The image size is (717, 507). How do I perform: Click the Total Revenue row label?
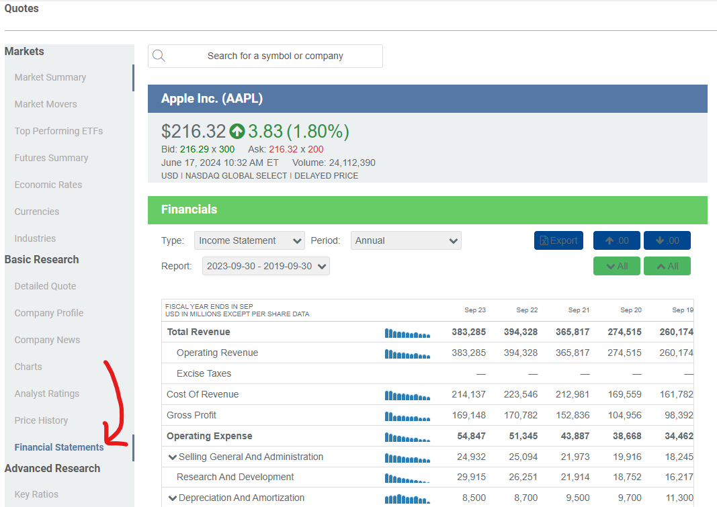[198, 332]
